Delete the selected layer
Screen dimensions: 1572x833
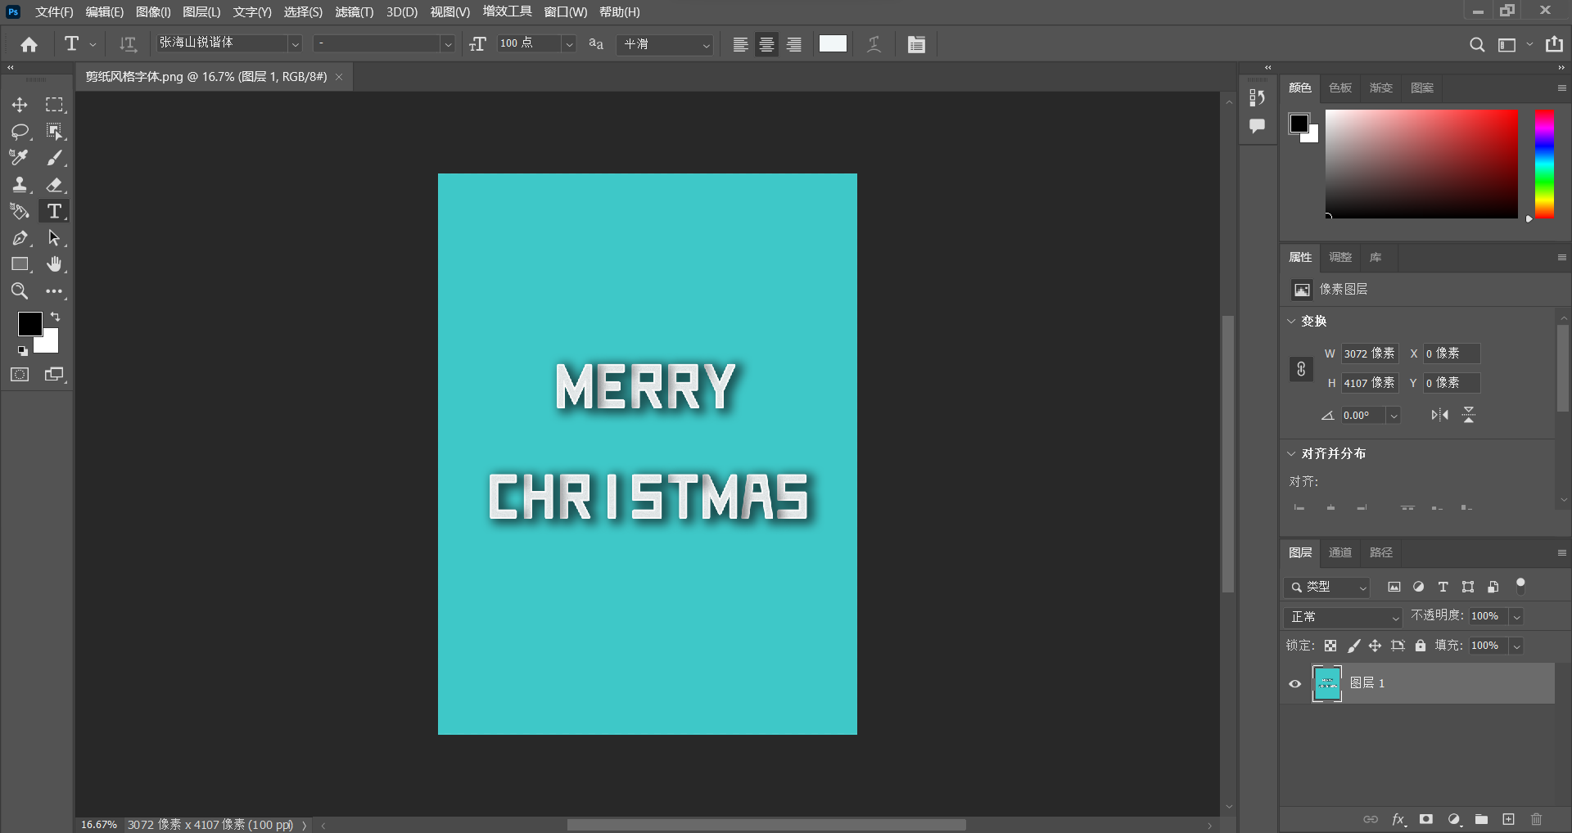(x=1537, y=819)
